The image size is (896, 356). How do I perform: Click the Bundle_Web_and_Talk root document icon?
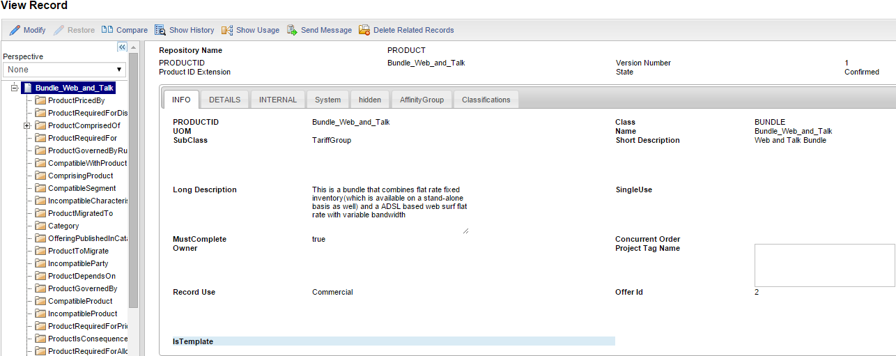pos(27,88)
